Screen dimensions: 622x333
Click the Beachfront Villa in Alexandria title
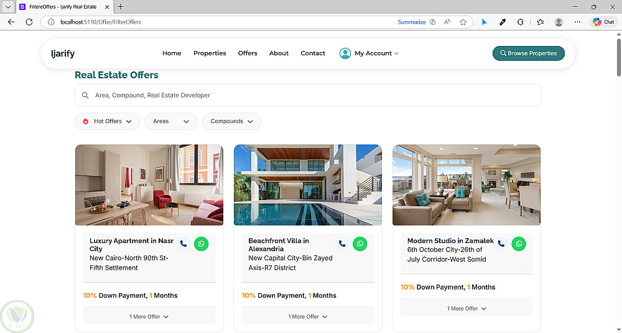pos(279,245)
